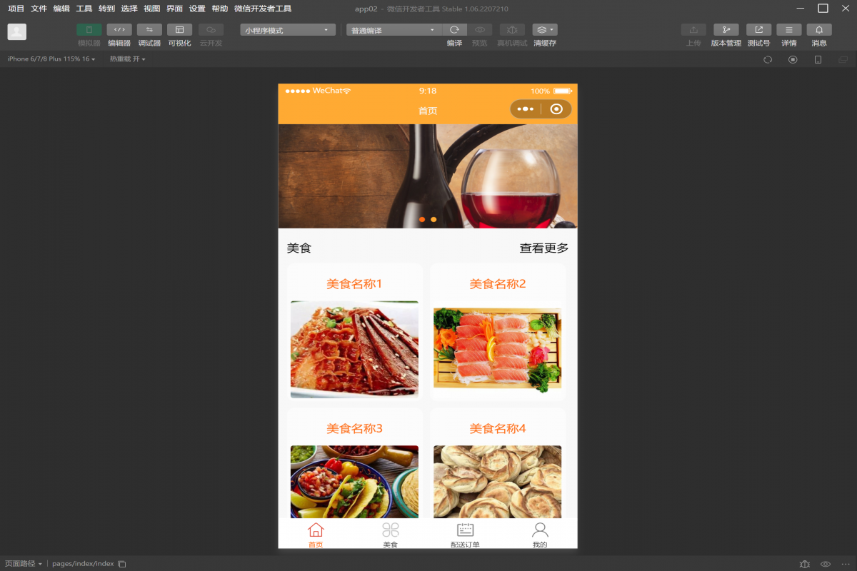Click the 美食名称2 sashimi food image
857x571 pixels.
click(497, 350)
